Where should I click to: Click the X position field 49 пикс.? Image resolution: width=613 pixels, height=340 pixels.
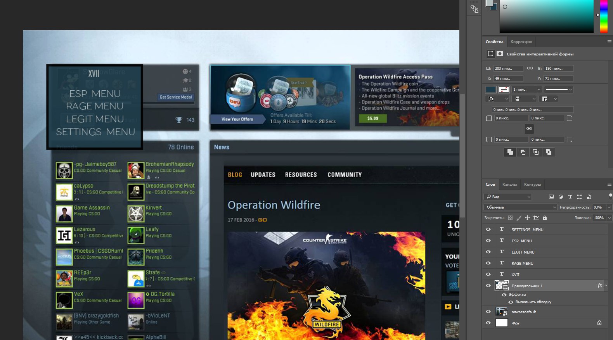point(508,78)
